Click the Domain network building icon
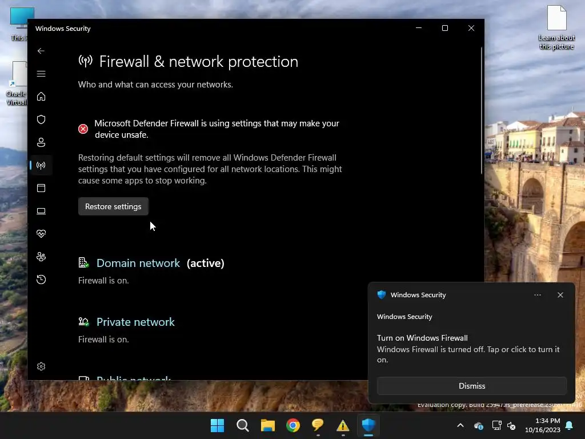The height and width of the screenshot is (439, 585). (x=83, y=263)
